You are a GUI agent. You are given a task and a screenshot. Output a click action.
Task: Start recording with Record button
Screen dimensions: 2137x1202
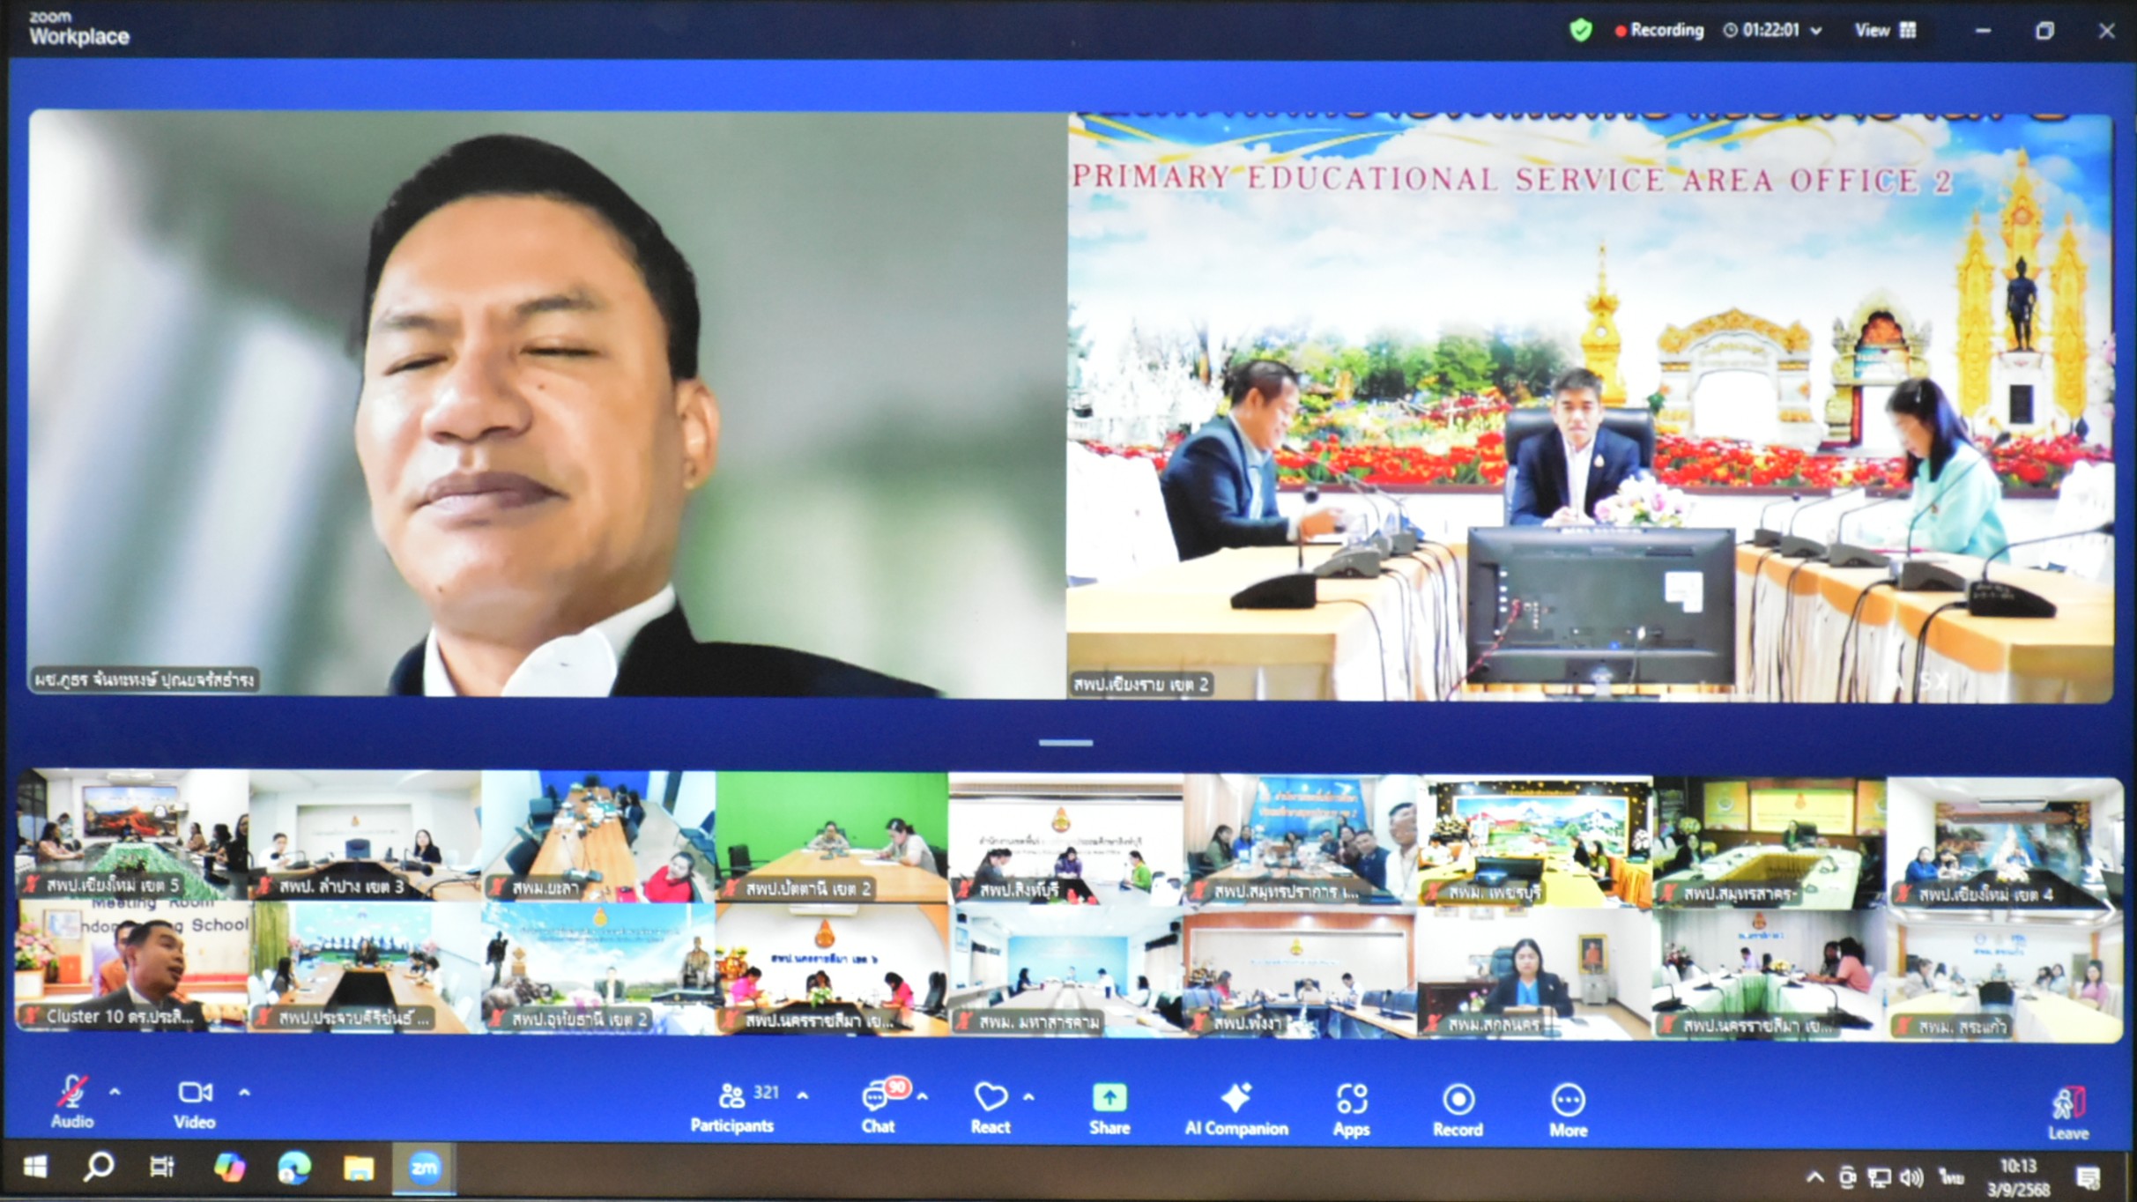coord(1458,1100)
